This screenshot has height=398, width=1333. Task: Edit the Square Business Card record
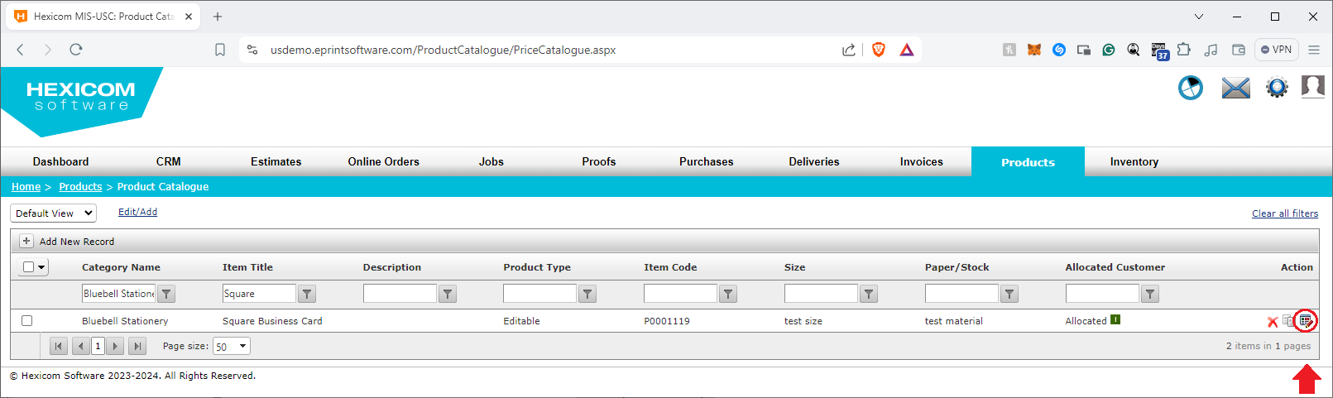(x=1306, y=320)
